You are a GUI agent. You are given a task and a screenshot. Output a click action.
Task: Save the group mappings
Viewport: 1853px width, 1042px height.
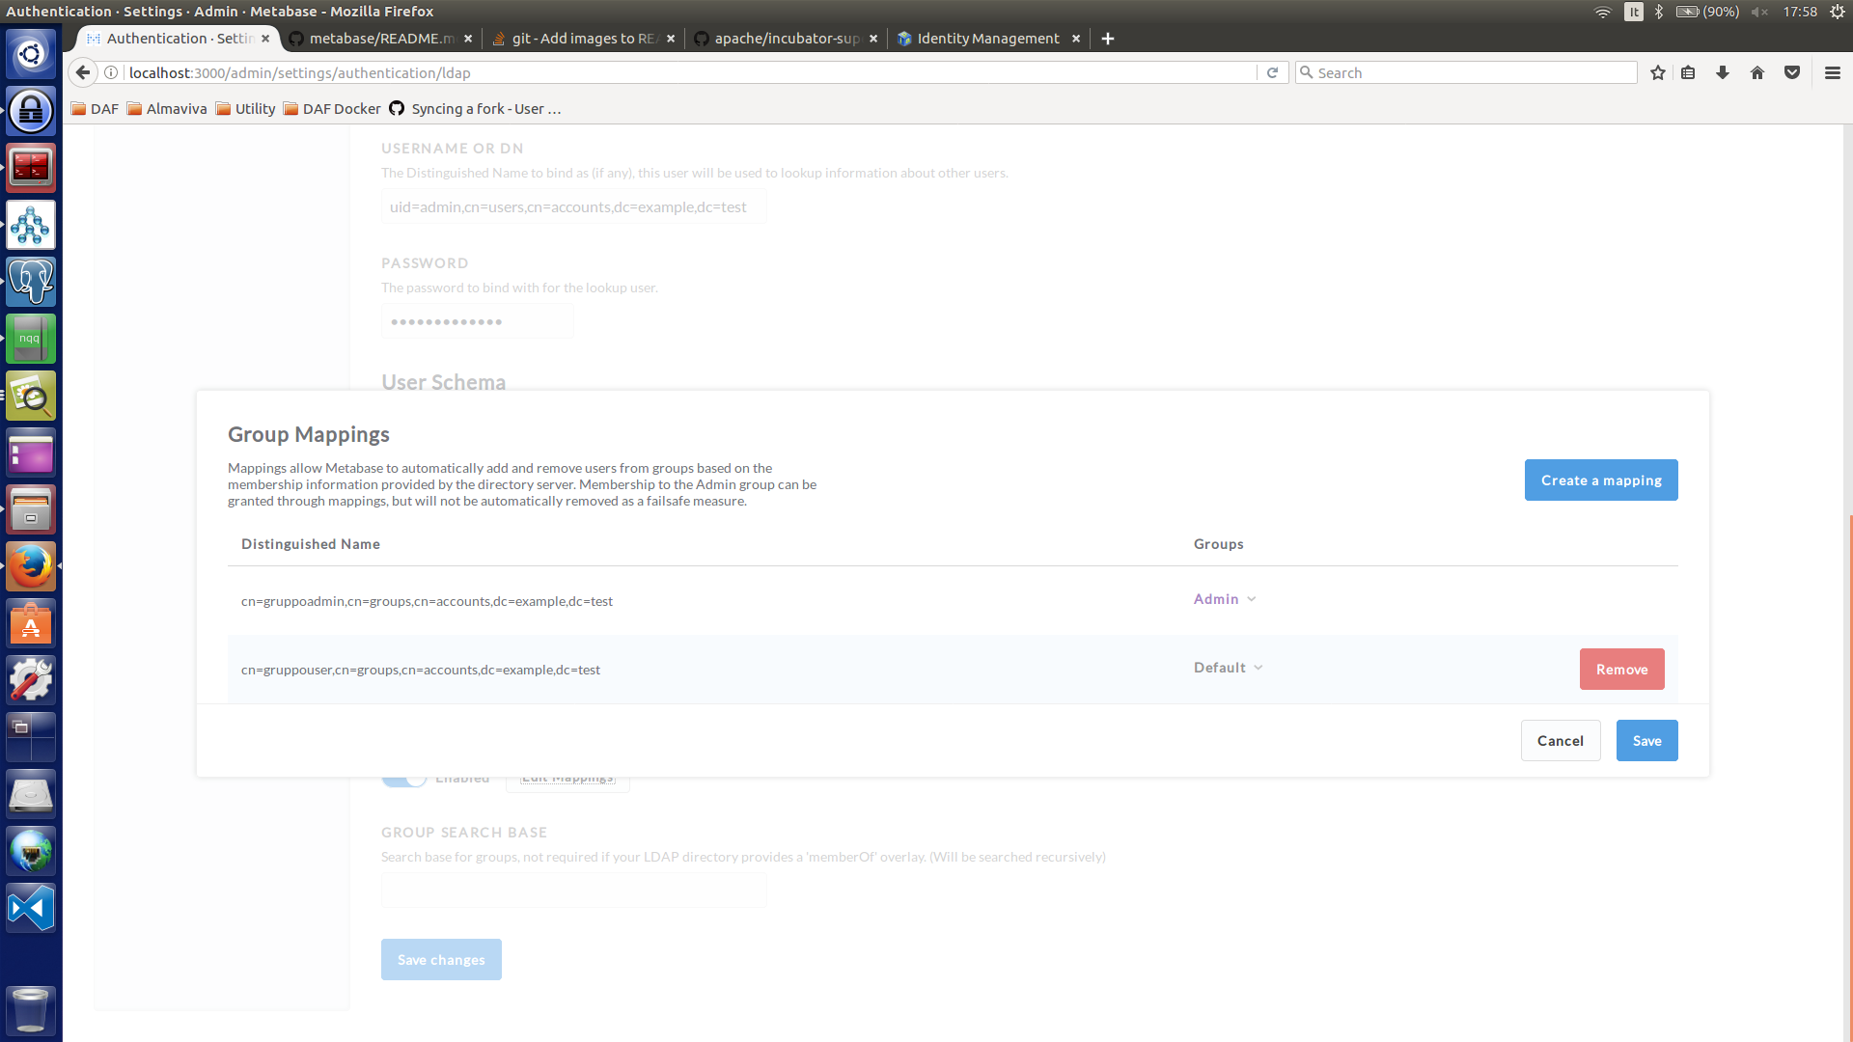(1646, 741)
